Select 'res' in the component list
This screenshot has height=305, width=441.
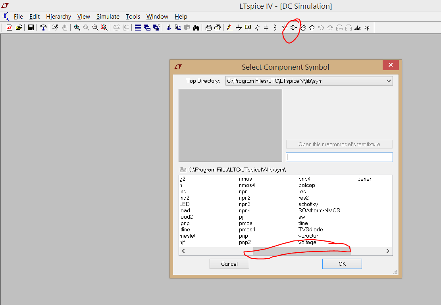coord(302,192)
